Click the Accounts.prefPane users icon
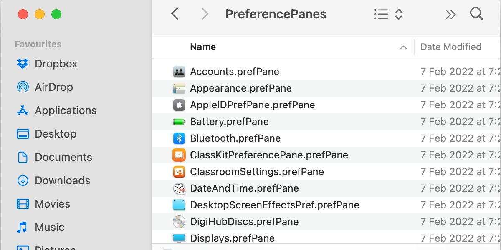The image size is (501, 250). [179, 71]
